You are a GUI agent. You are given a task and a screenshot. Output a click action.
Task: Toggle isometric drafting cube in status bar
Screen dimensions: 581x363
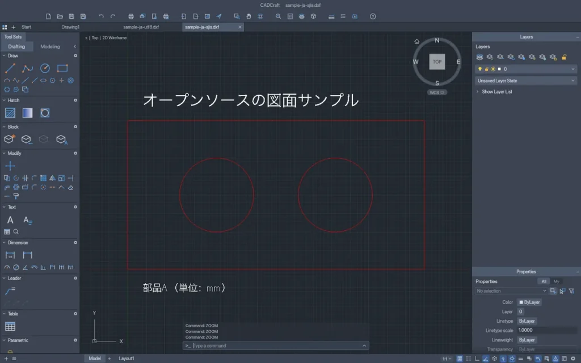click(494, 358)
